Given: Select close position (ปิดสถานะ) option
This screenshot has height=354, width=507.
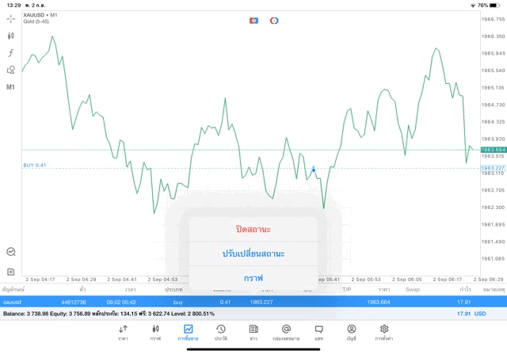Looking at the screenshot, I should coord(253,229).
